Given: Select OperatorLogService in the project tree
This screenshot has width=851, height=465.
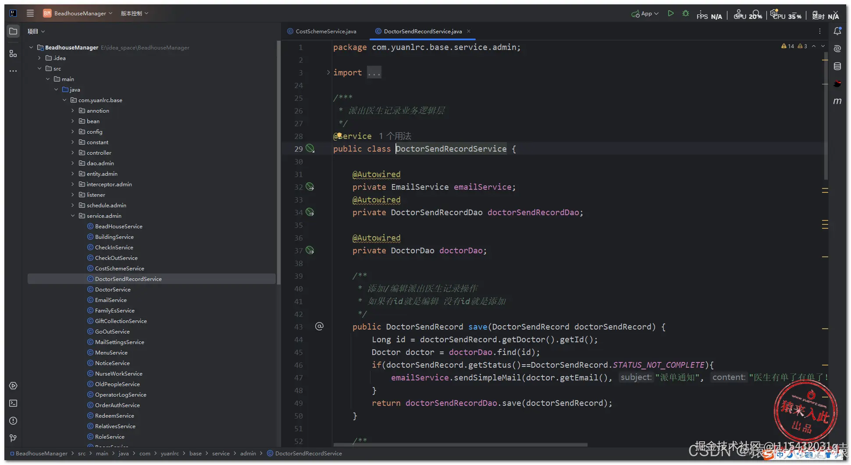Looking at the screenshot, I should coord(121,394).
